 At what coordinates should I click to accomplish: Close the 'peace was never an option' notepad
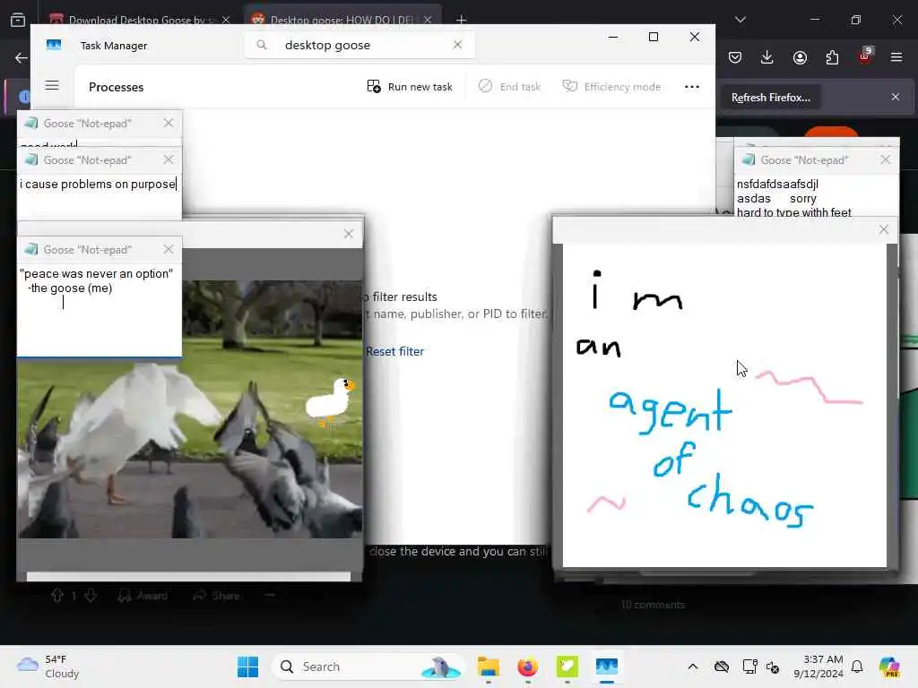[169, 249]
